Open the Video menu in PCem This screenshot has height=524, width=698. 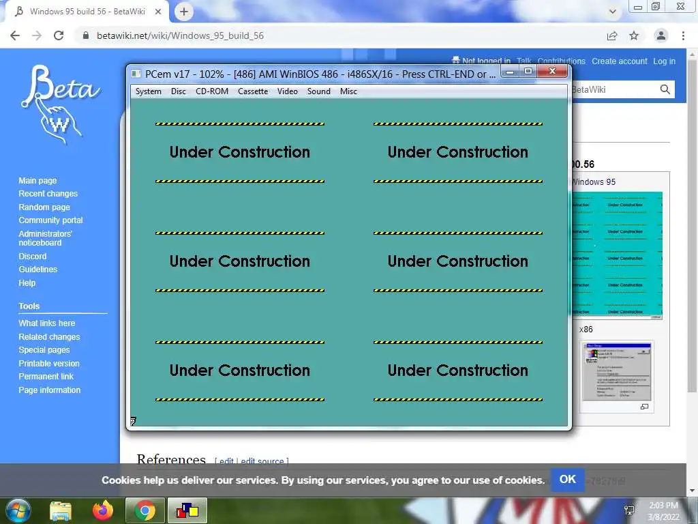(x=288, y=91)
